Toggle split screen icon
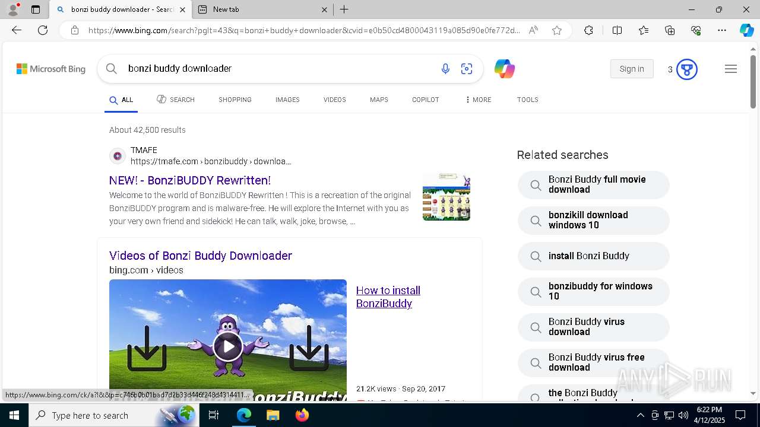The height and width of the screenshot is (427, 760). pyautogui.click(x=617, y=30)
